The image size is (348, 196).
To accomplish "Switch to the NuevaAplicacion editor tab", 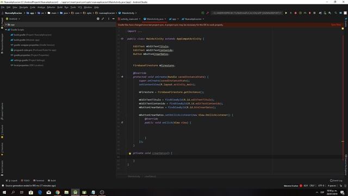I will tap(193, 19).
